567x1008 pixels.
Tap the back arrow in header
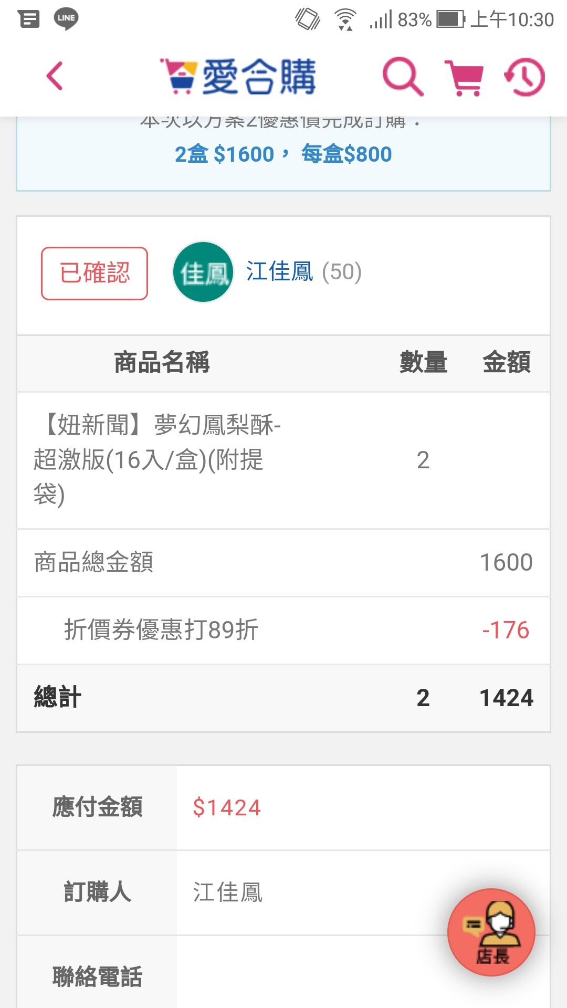tap(55, 76)
